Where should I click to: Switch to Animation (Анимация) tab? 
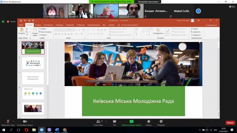pos(70,25)
